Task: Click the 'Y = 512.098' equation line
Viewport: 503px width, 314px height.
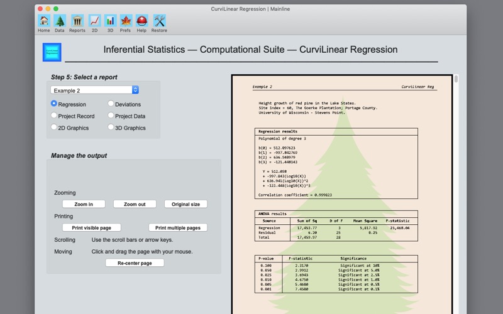Action: [x=275, y=171]
